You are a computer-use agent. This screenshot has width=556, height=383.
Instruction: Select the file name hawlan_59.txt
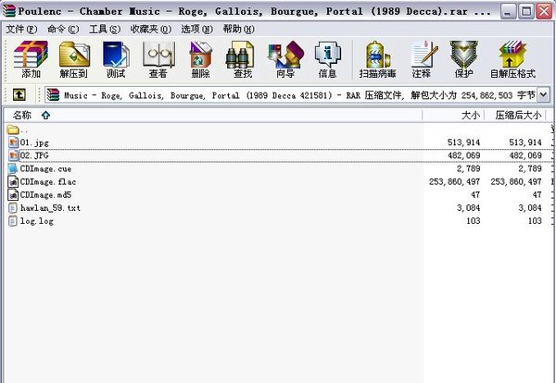(x=50, y=208)
